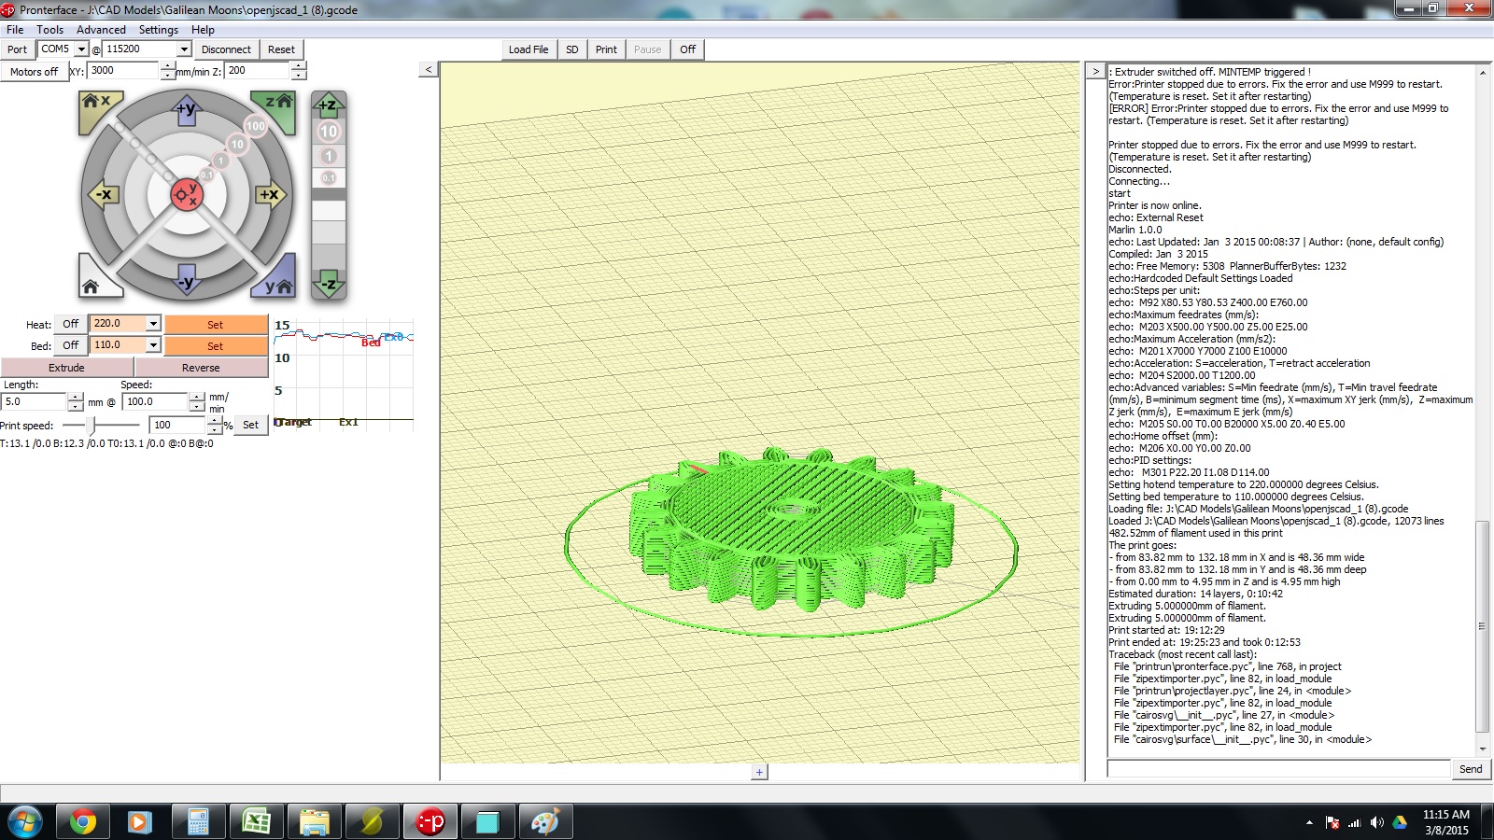Jog the printer in -Y direction
The width and height of the screenshot is (1494, 840).
(186, 281)
